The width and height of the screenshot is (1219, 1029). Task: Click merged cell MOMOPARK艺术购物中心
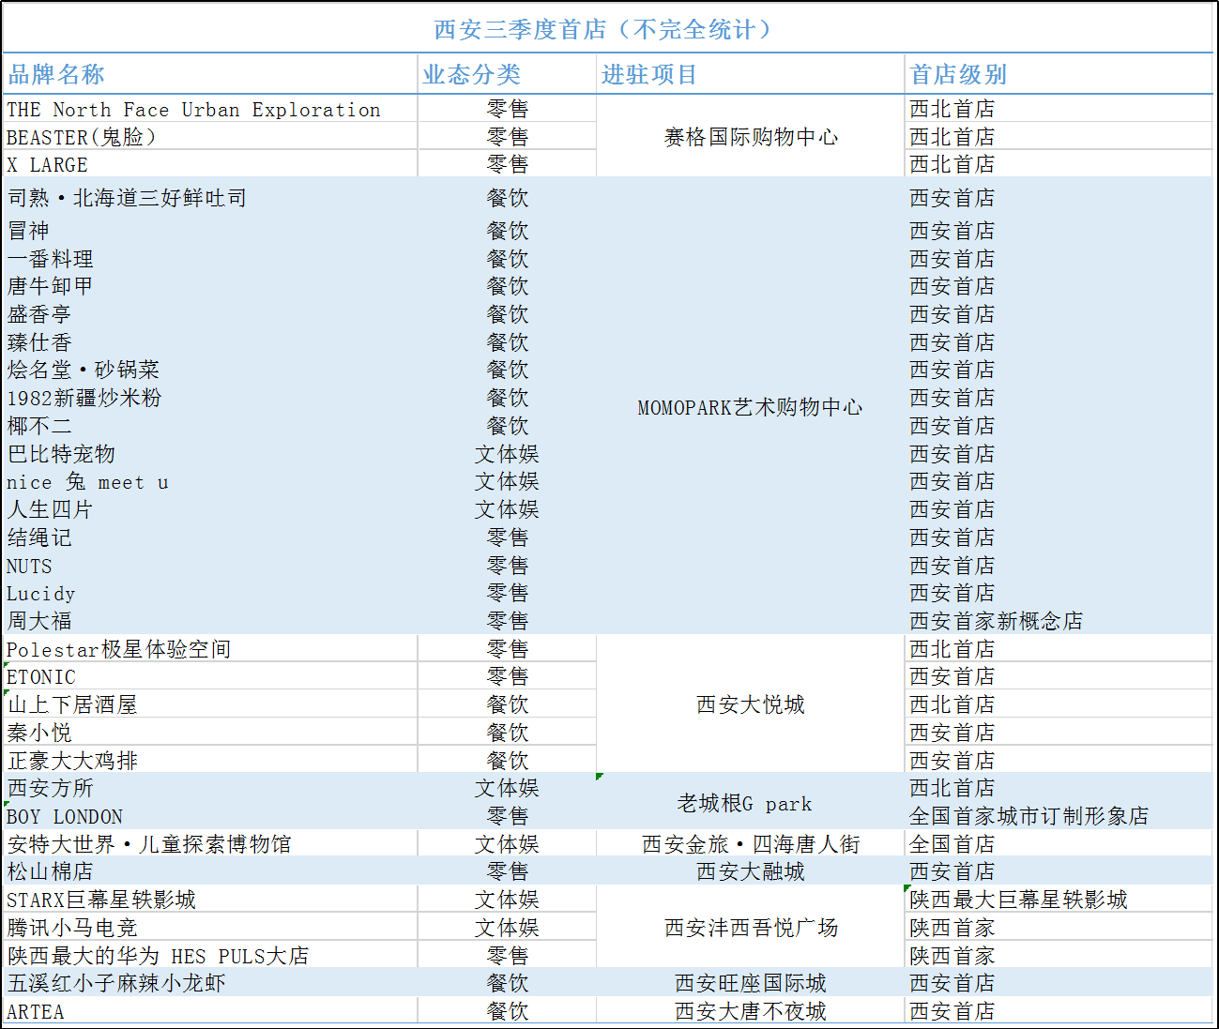751,407
